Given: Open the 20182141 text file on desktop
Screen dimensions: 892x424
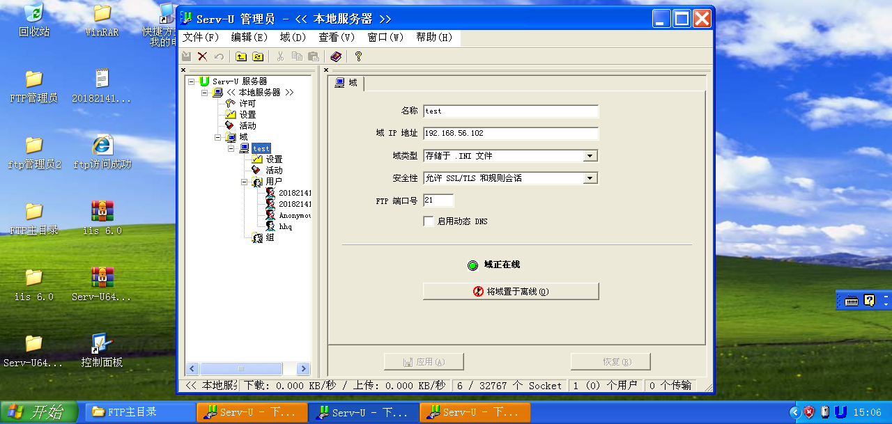Looking at the screenshot, I should click(102, 86).
